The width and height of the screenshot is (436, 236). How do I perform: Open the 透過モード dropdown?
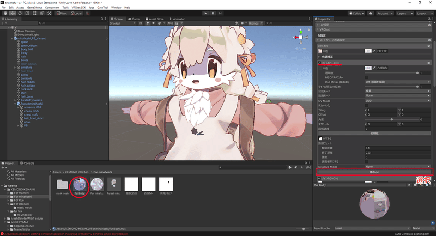(x=398, y=95)
